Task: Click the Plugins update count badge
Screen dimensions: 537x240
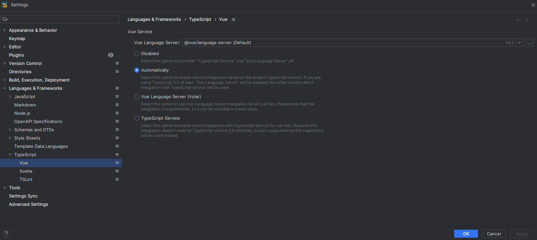Action: 111,55
